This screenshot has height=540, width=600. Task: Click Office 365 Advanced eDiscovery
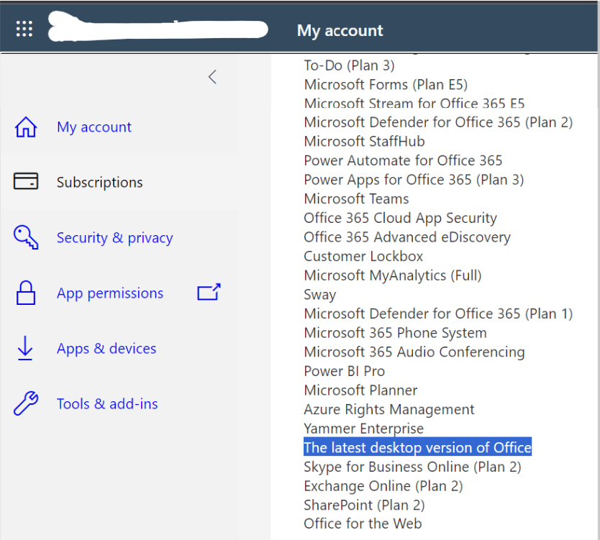[x=407, y=237]
